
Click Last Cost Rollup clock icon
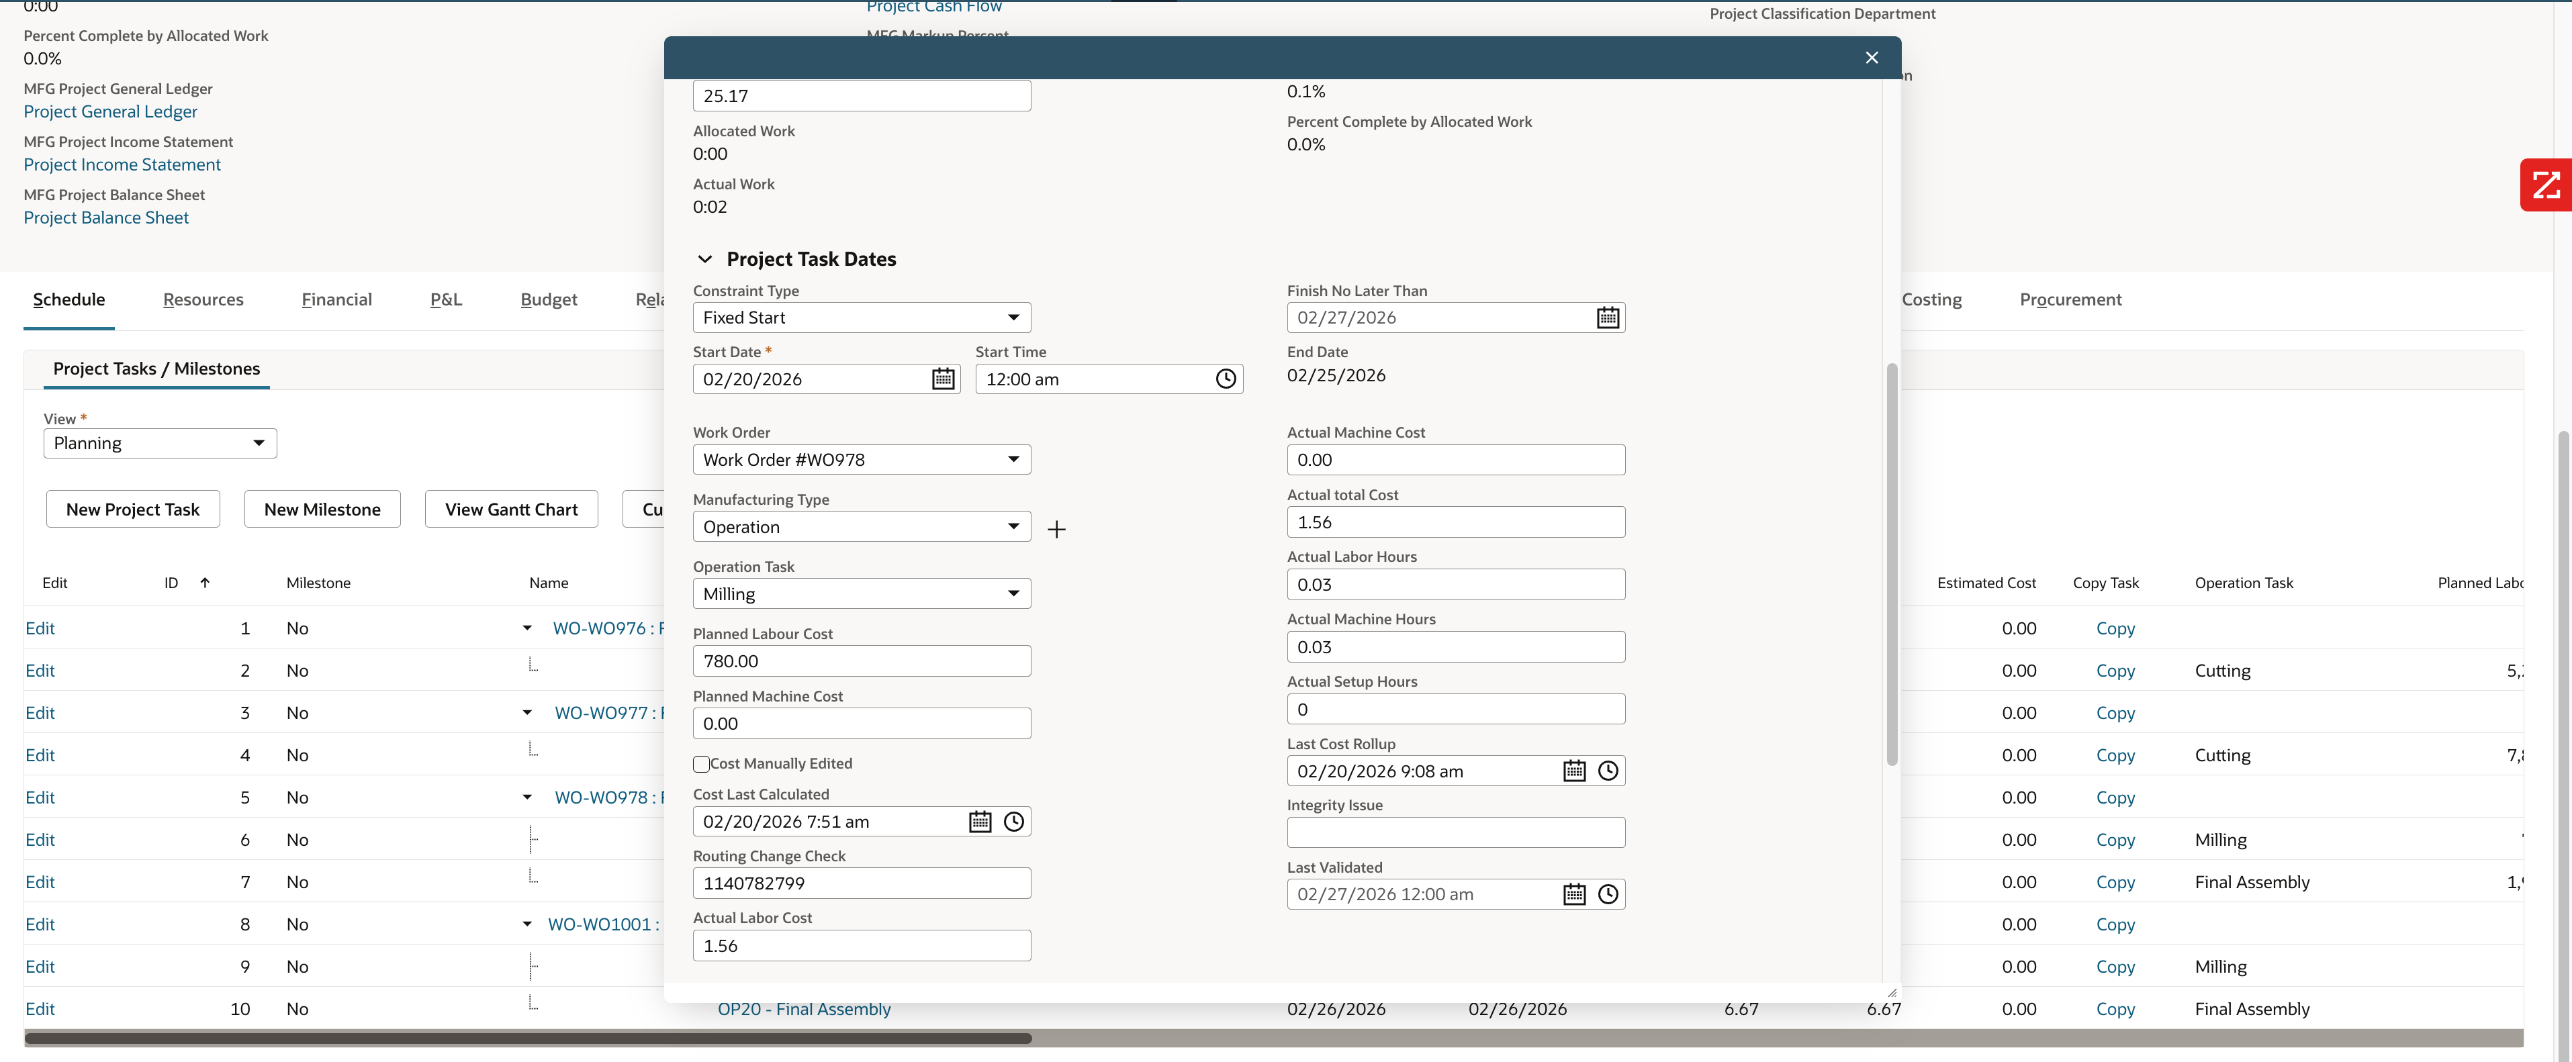pyautogui.click(x=1608, y=771)
